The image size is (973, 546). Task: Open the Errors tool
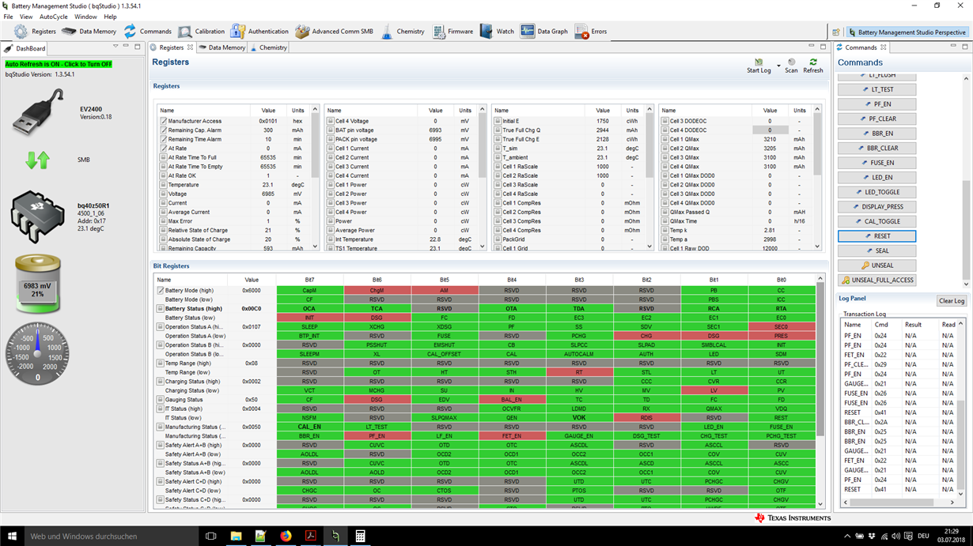coord(590,32)
